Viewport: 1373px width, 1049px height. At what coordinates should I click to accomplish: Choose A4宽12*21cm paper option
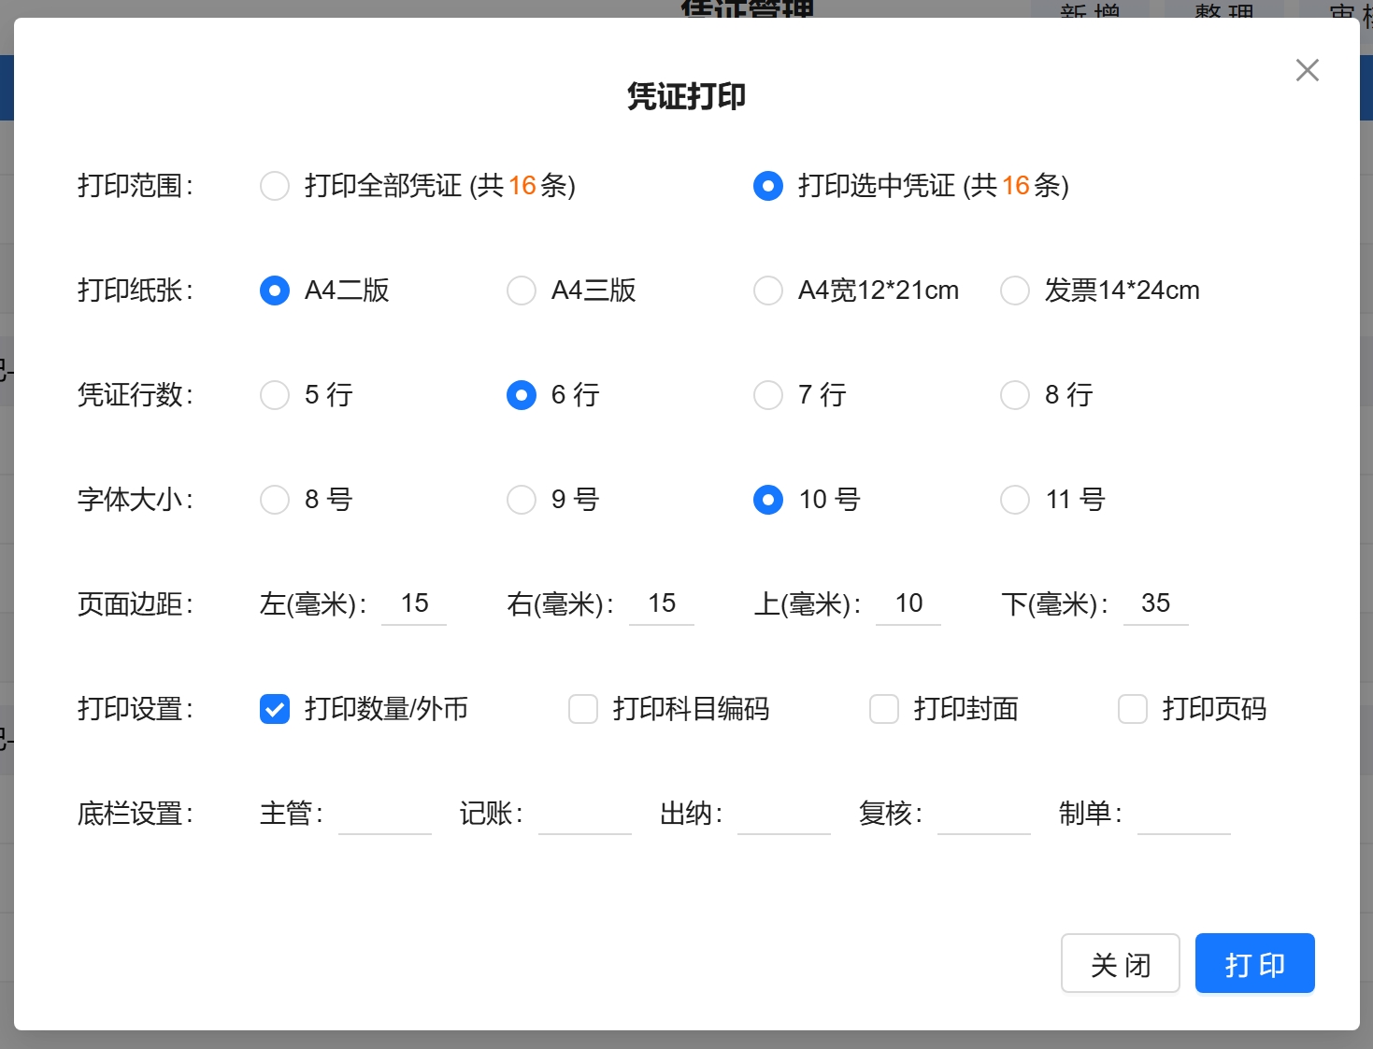(x=768, y=291)
